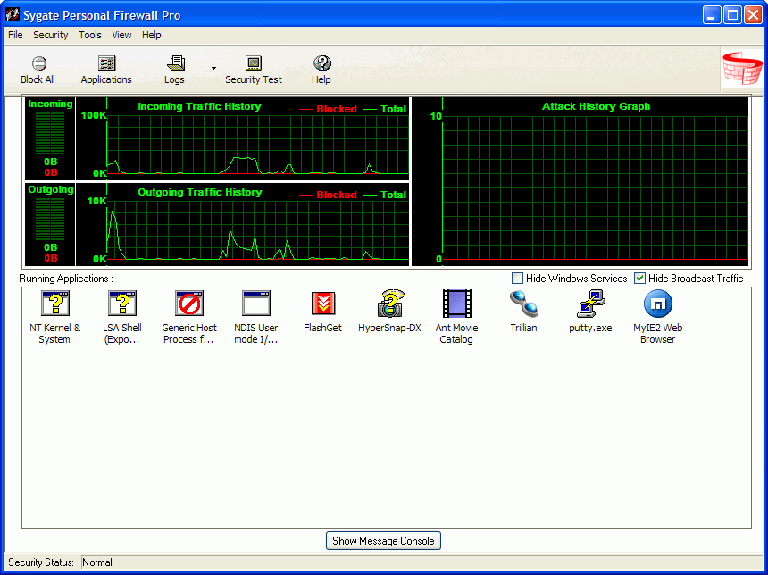
Task: Open the View menu
Action: click(121, 35)
